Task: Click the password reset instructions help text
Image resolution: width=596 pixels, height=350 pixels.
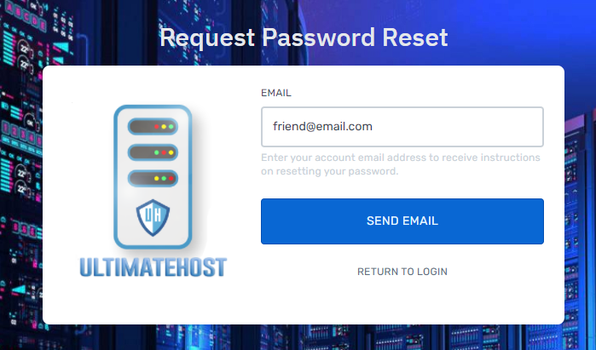Action: (400, 164)
